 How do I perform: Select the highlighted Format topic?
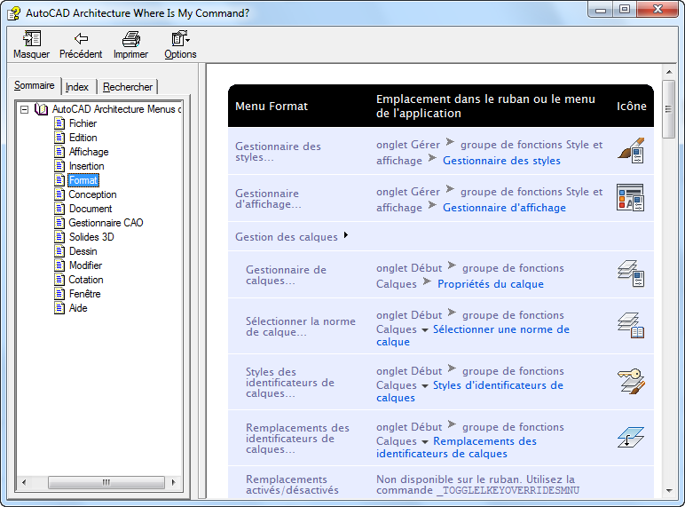point(83,180)
